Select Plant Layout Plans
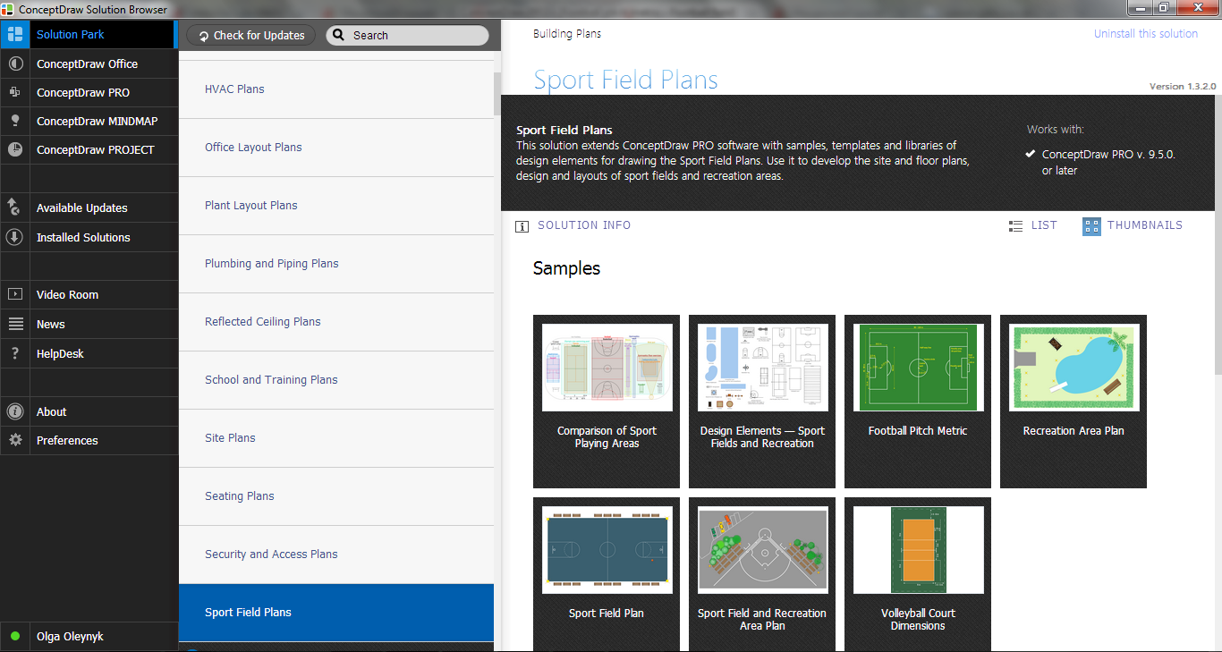This screenshot has width=1222, height=652. [336, 206]
